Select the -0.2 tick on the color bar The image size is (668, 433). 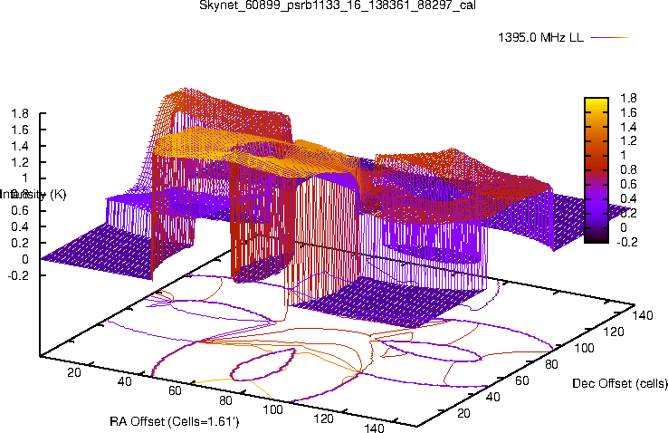[627, 242]
